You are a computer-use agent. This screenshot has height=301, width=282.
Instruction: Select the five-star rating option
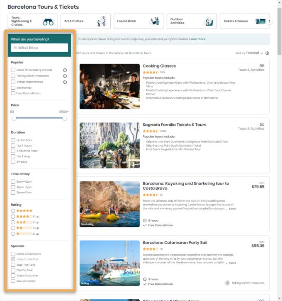13,211
